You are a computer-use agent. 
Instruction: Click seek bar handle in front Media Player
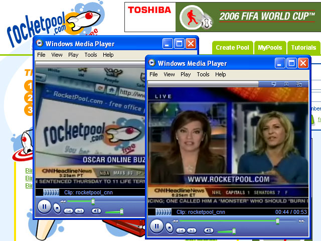[277, 221]
